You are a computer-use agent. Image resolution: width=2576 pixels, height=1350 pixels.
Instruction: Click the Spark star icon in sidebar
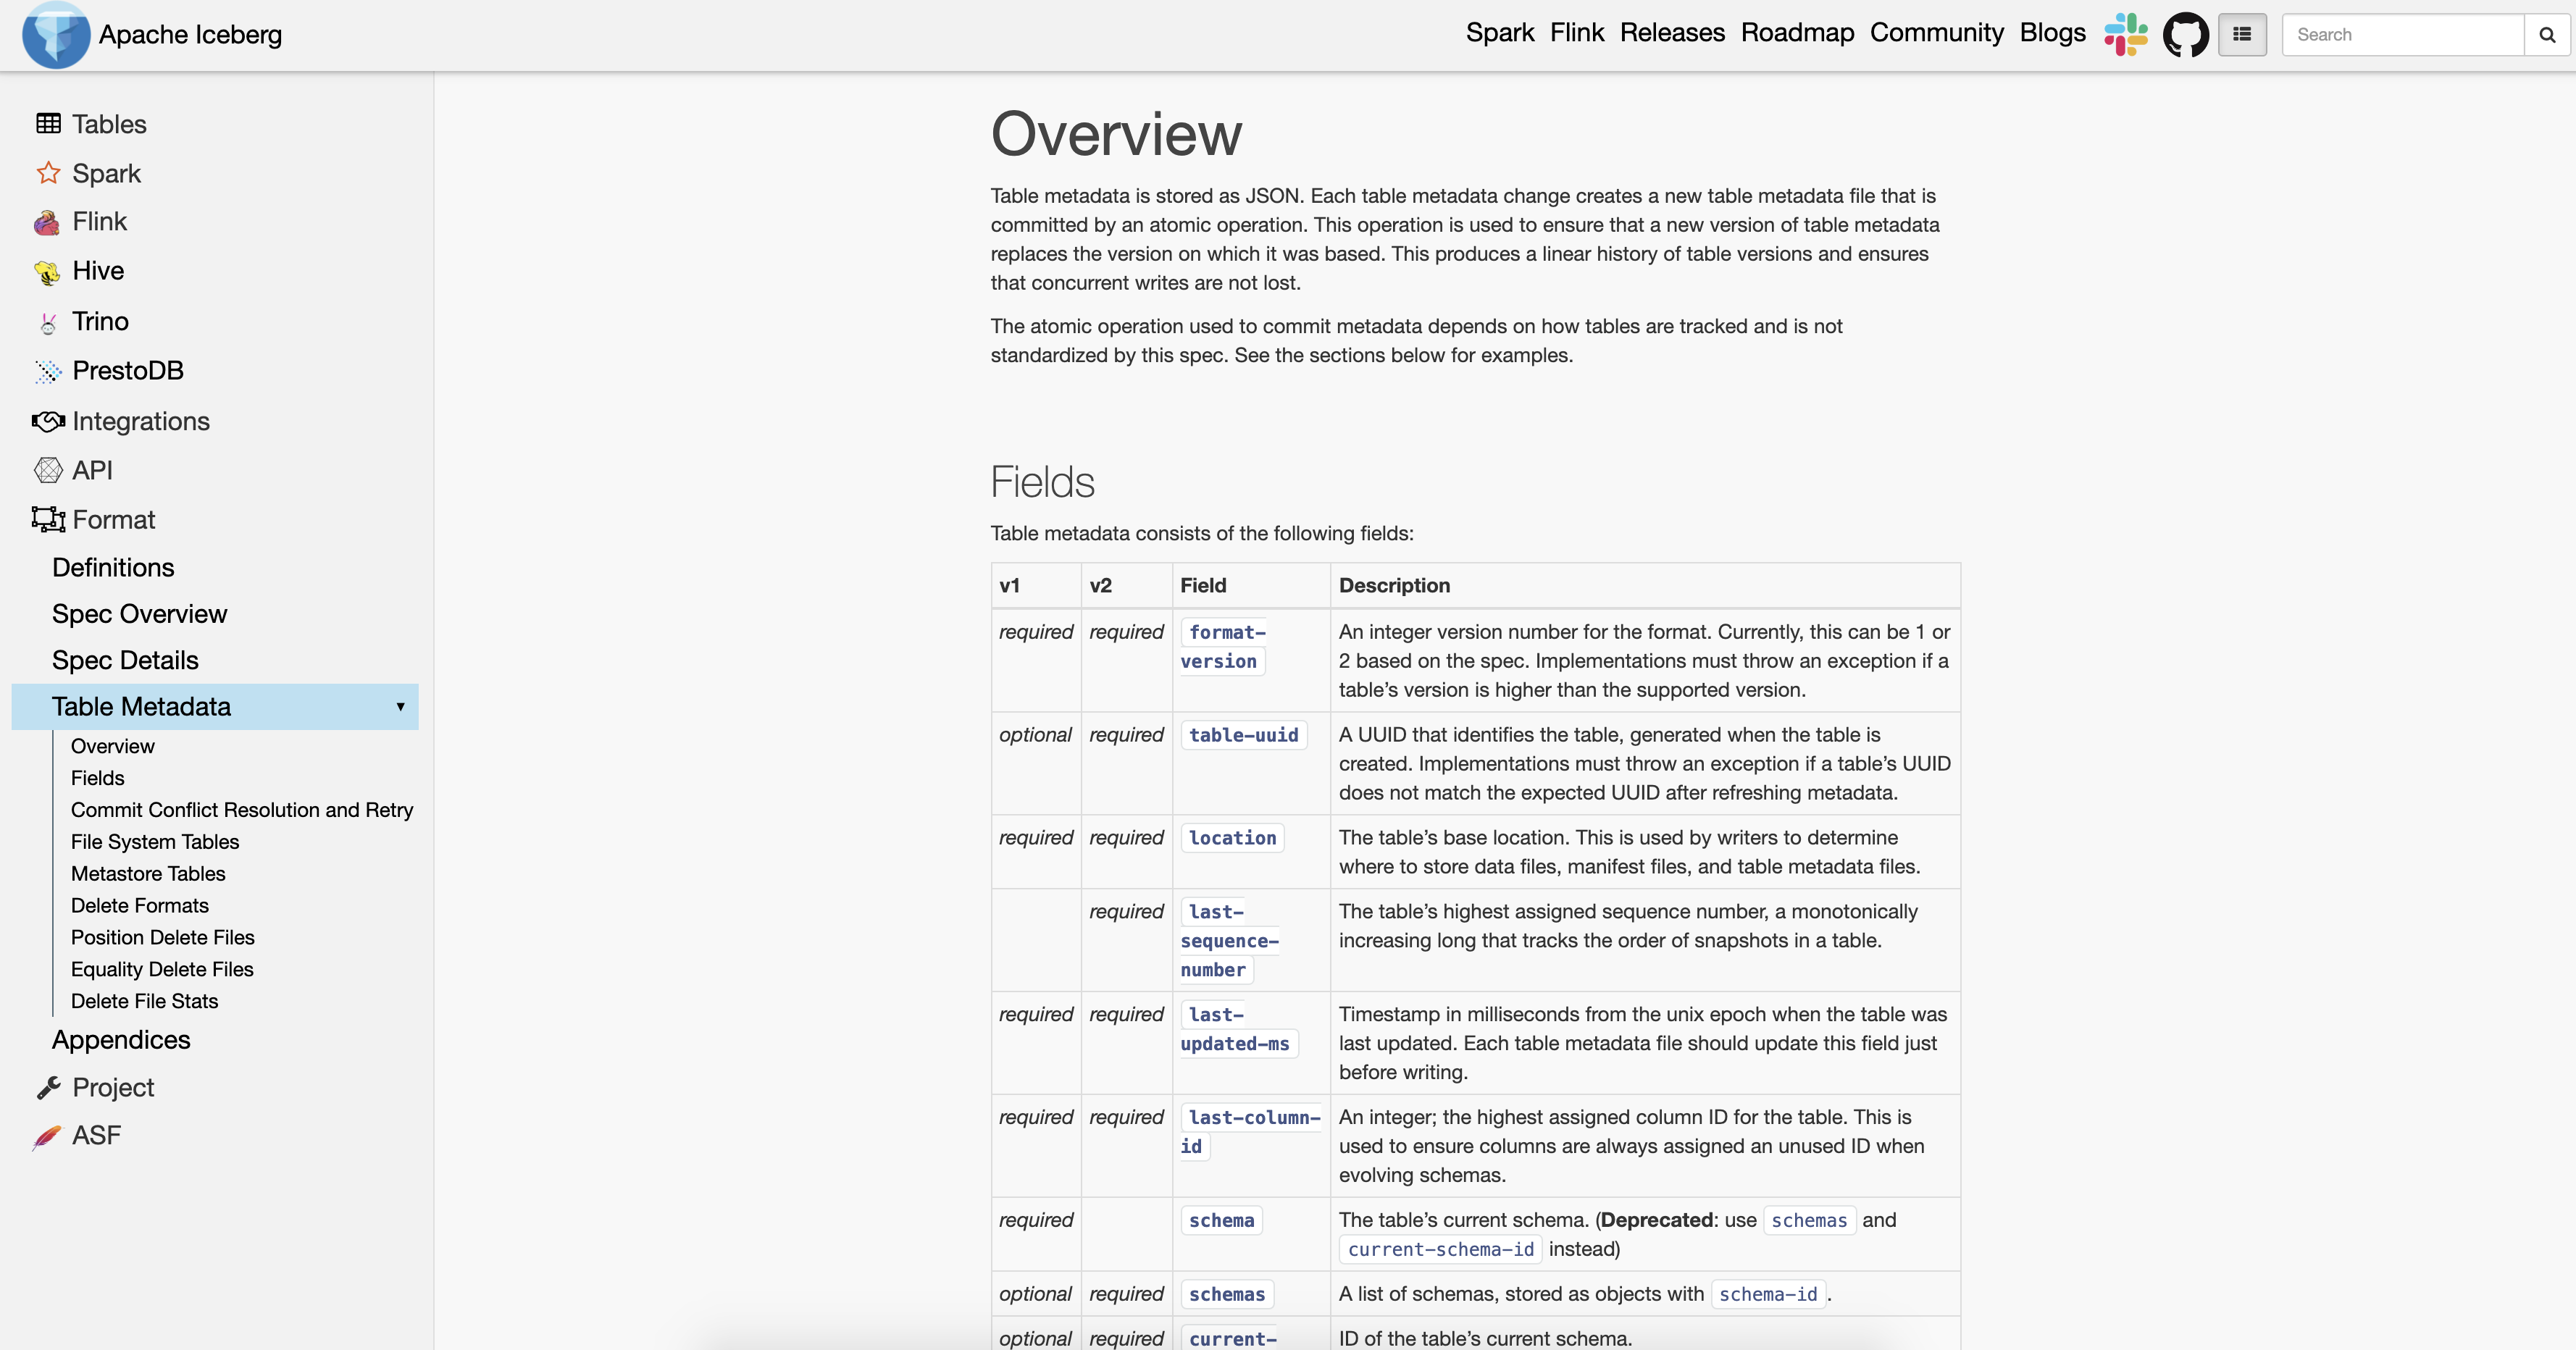[x=48, y=173]
